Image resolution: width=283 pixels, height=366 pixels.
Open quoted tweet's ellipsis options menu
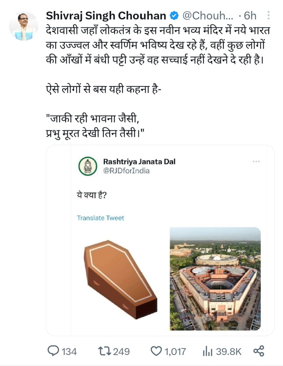(x=256, y=162)
